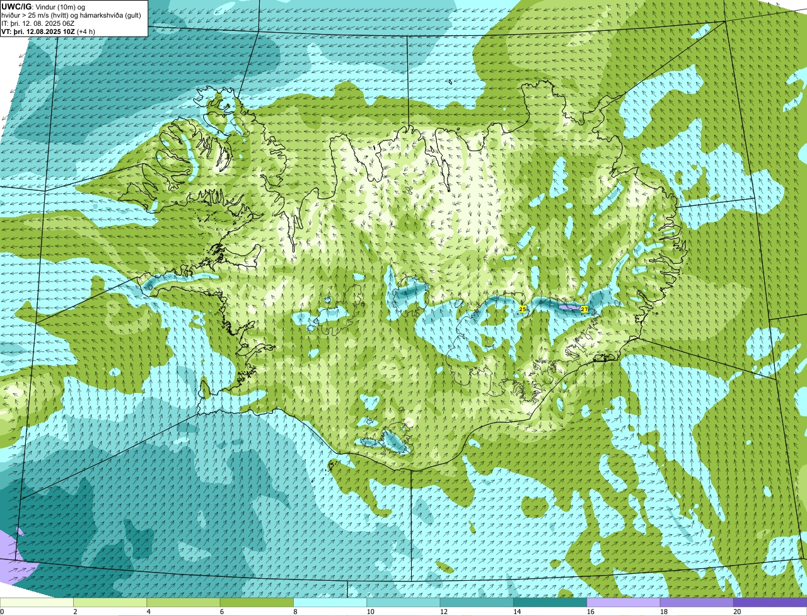
Task: Pick the olive green 6–8 m/s legend swatch
Action: coord(257,602)
